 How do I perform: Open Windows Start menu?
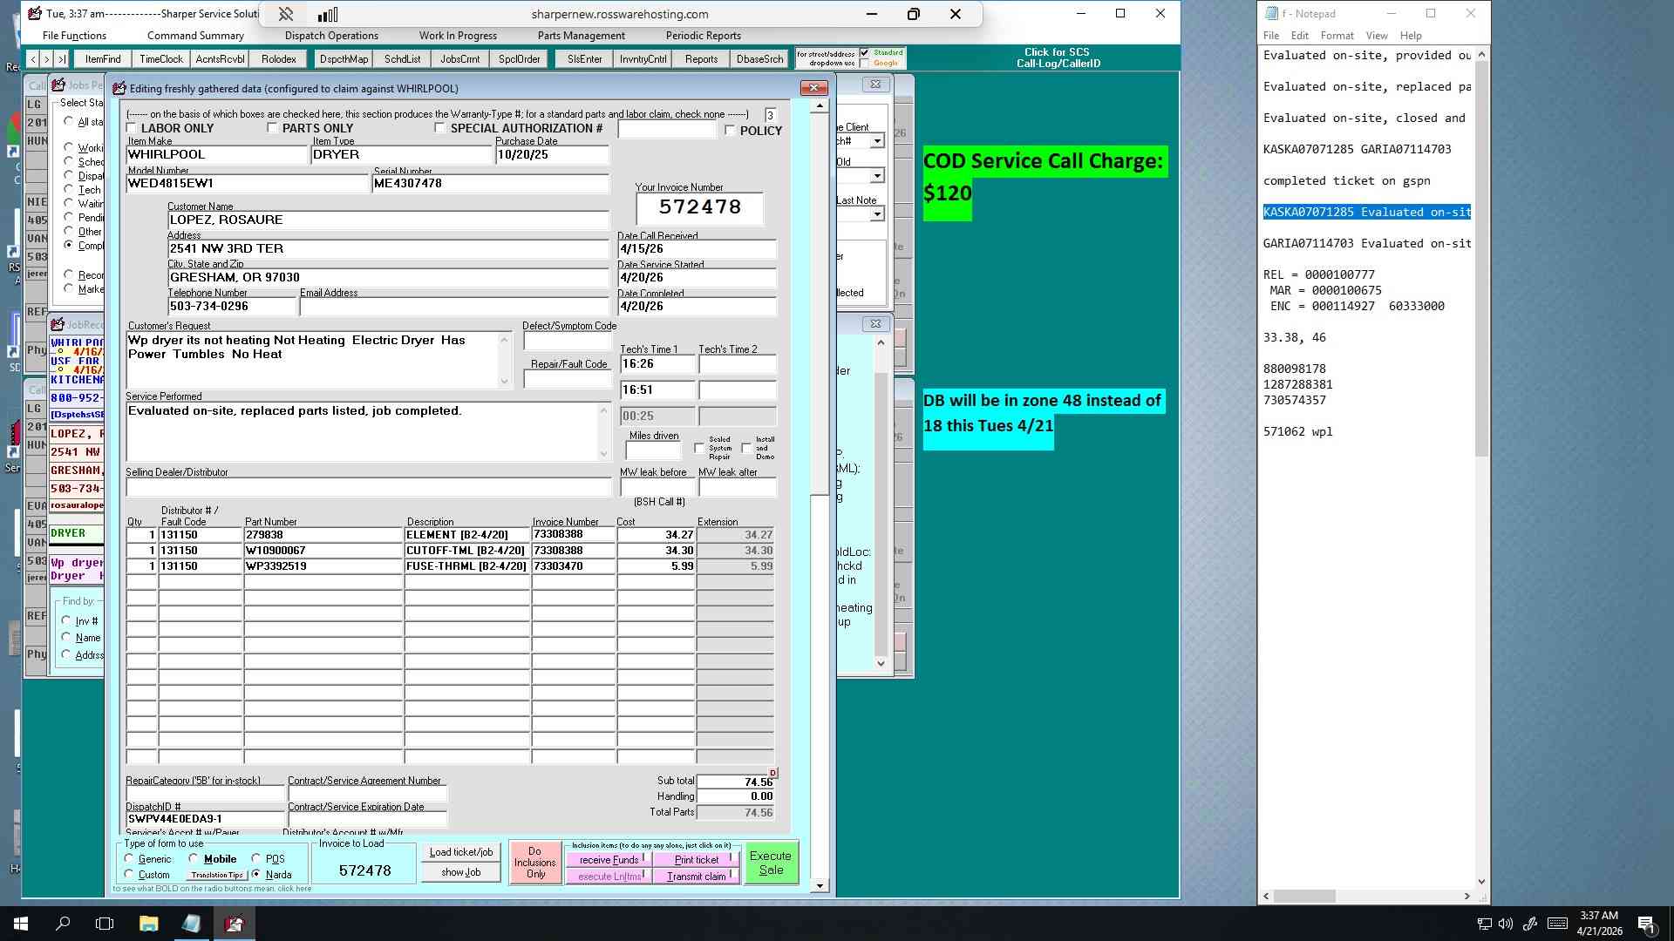pyautogui.click(x=21, y=924)
